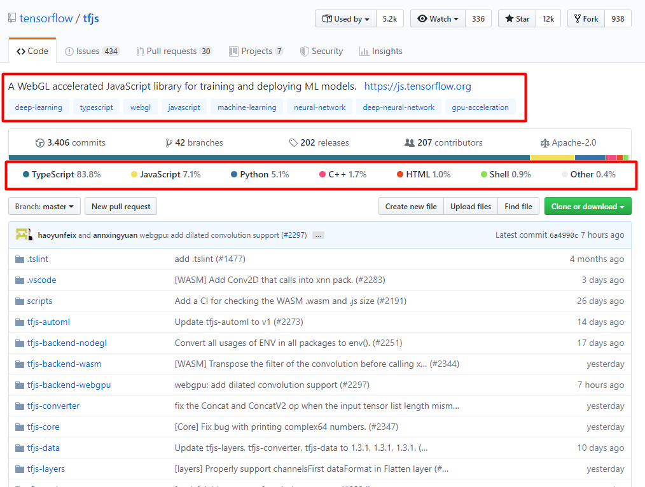Click the 5.2k used-by count

[x=389, y=19]
